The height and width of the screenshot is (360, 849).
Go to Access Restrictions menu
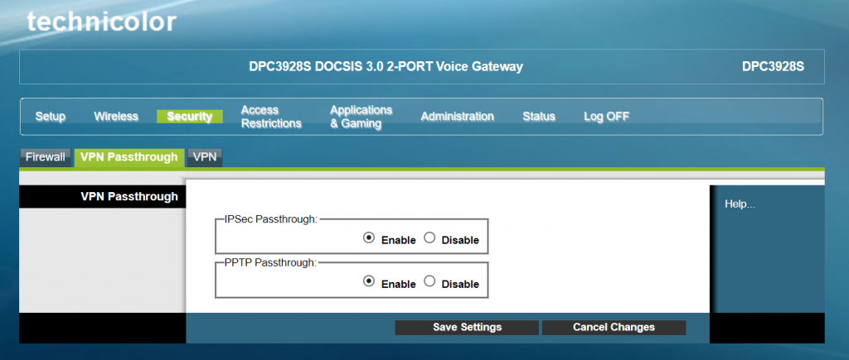point(271,117)
